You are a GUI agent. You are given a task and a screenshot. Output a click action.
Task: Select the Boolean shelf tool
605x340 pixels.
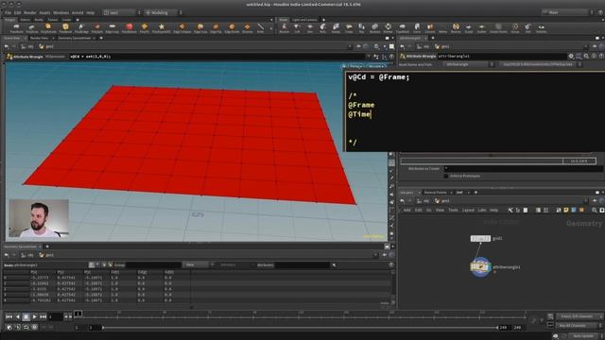tap(374, 27)
